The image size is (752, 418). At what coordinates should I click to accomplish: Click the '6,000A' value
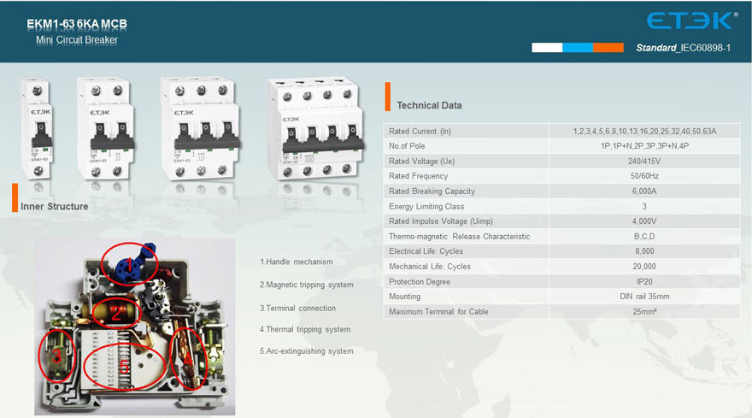click(644, 191)
